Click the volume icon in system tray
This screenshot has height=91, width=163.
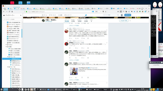pos(133,89)
